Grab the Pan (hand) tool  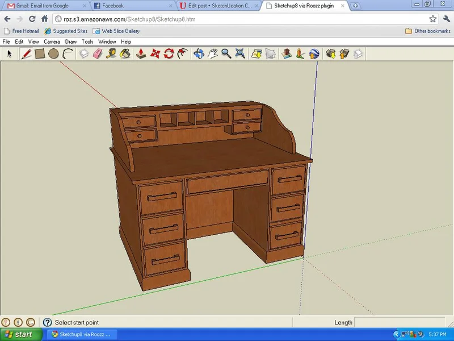tap(213, 54)
